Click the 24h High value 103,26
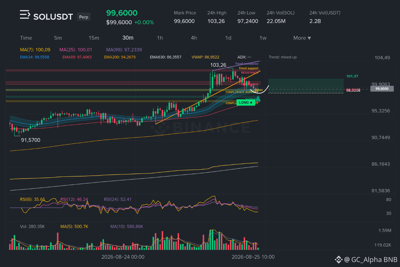Viewport: 400px width, 267px height. click(216, 21)
